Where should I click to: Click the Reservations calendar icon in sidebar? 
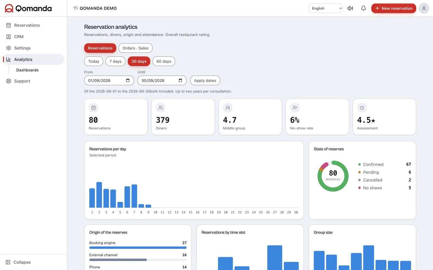click(x=9, y=25)
